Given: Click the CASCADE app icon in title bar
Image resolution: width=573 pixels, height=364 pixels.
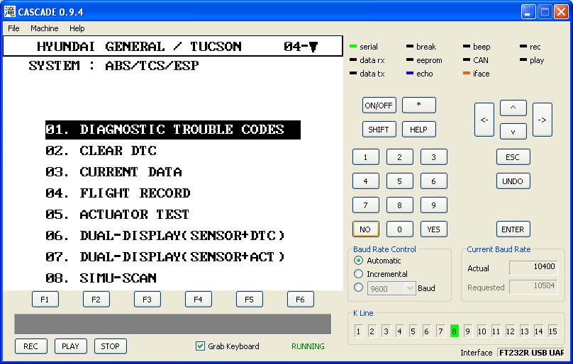Looking at the screenshot, I should (9, 11).
